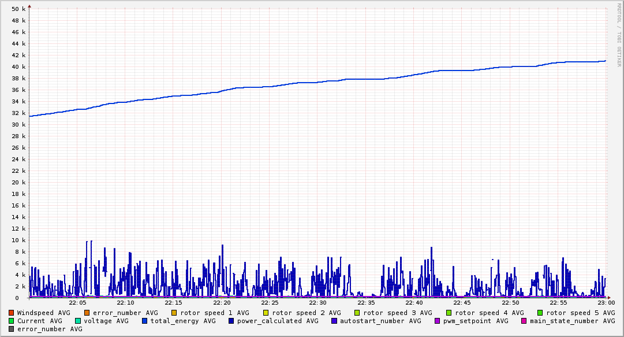Click the 22:05 time axis label
Image resolution: width=624 pixels, height=337 pixels.
point(77,302)
